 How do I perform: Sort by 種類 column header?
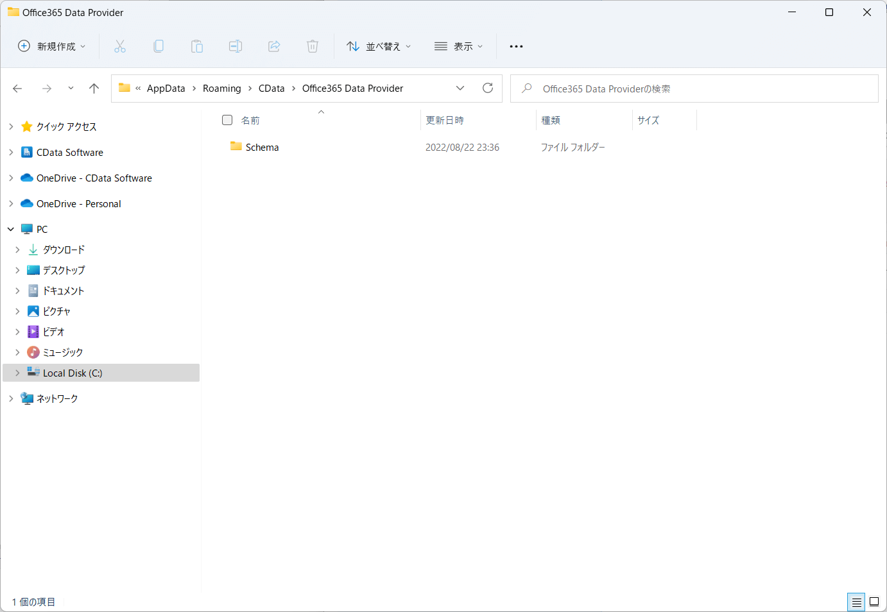click(551, 120)
